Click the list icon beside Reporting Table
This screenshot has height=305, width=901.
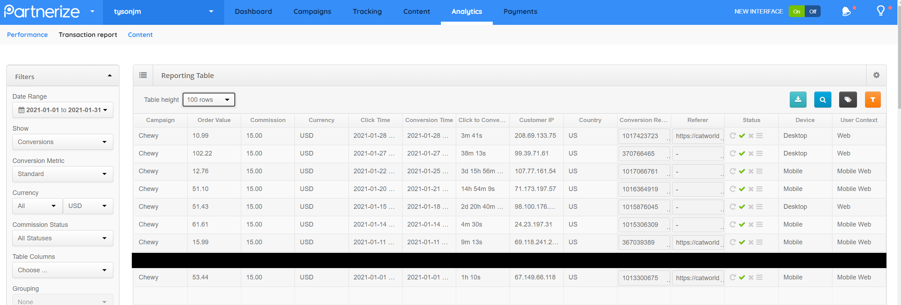pos(143,75)
